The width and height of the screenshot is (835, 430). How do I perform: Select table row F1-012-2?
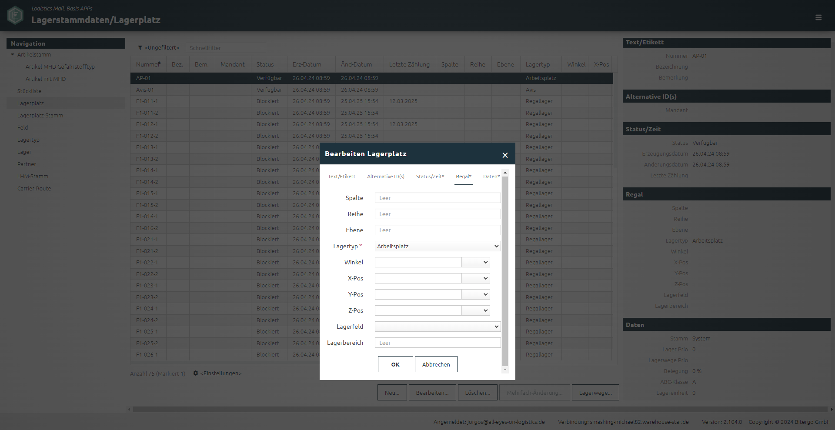[x=371, y=136]
